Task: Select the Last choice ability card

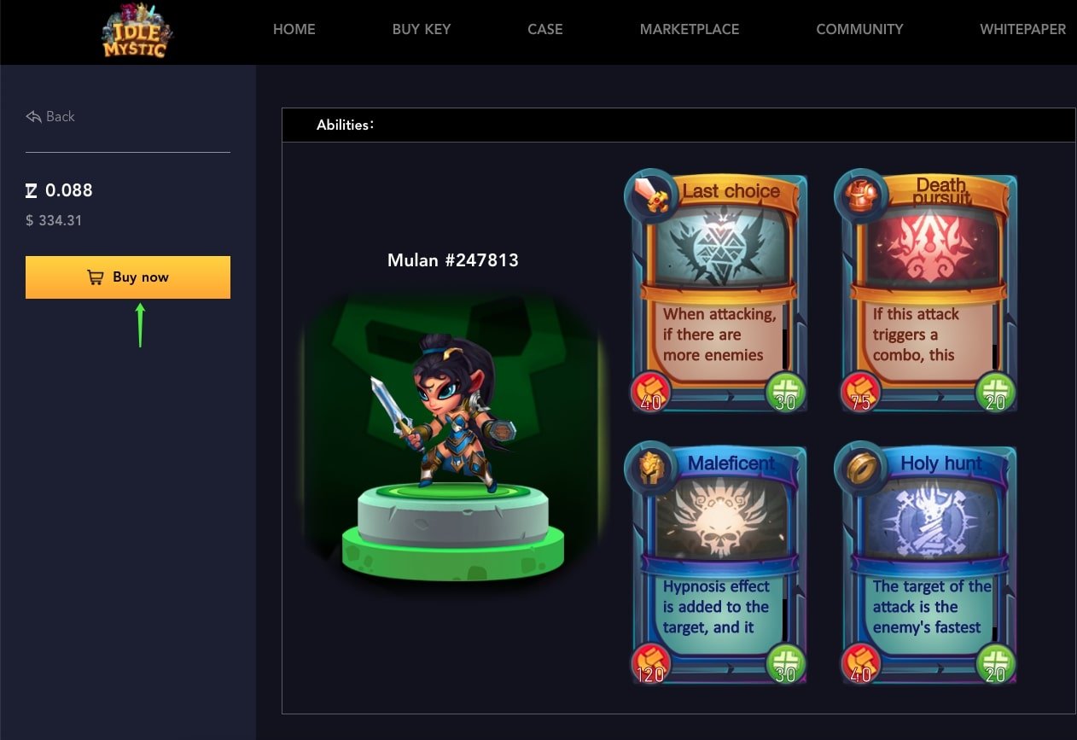Action: coord(717,293)
